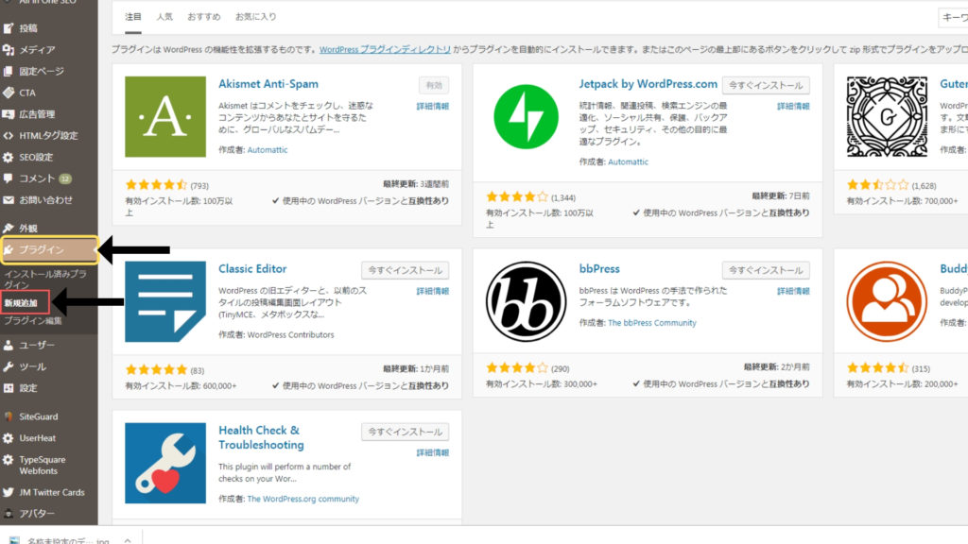
Task: Click the JM Twitter Cards bird icon
Action: (x=8, y=492)
